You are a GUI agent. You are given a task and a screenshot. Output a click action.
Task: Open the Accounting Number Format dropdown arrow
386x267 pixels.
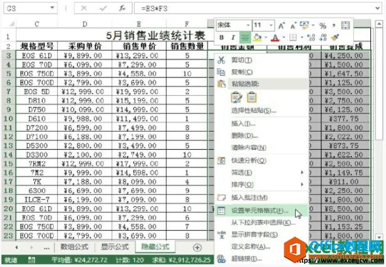pos(313,25)
